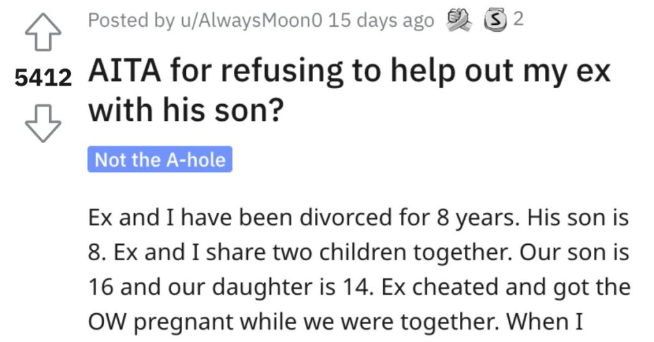
Task: Click the '15 days ago' timestamp
Action: [381, 20]
